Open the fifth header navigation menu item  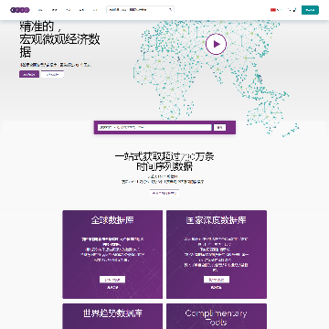pyautogui.click(x=95, y=10)
